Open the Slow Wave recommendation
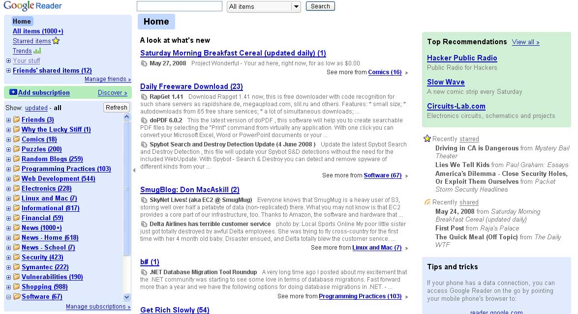578x314 pixels. pos(446,82)
